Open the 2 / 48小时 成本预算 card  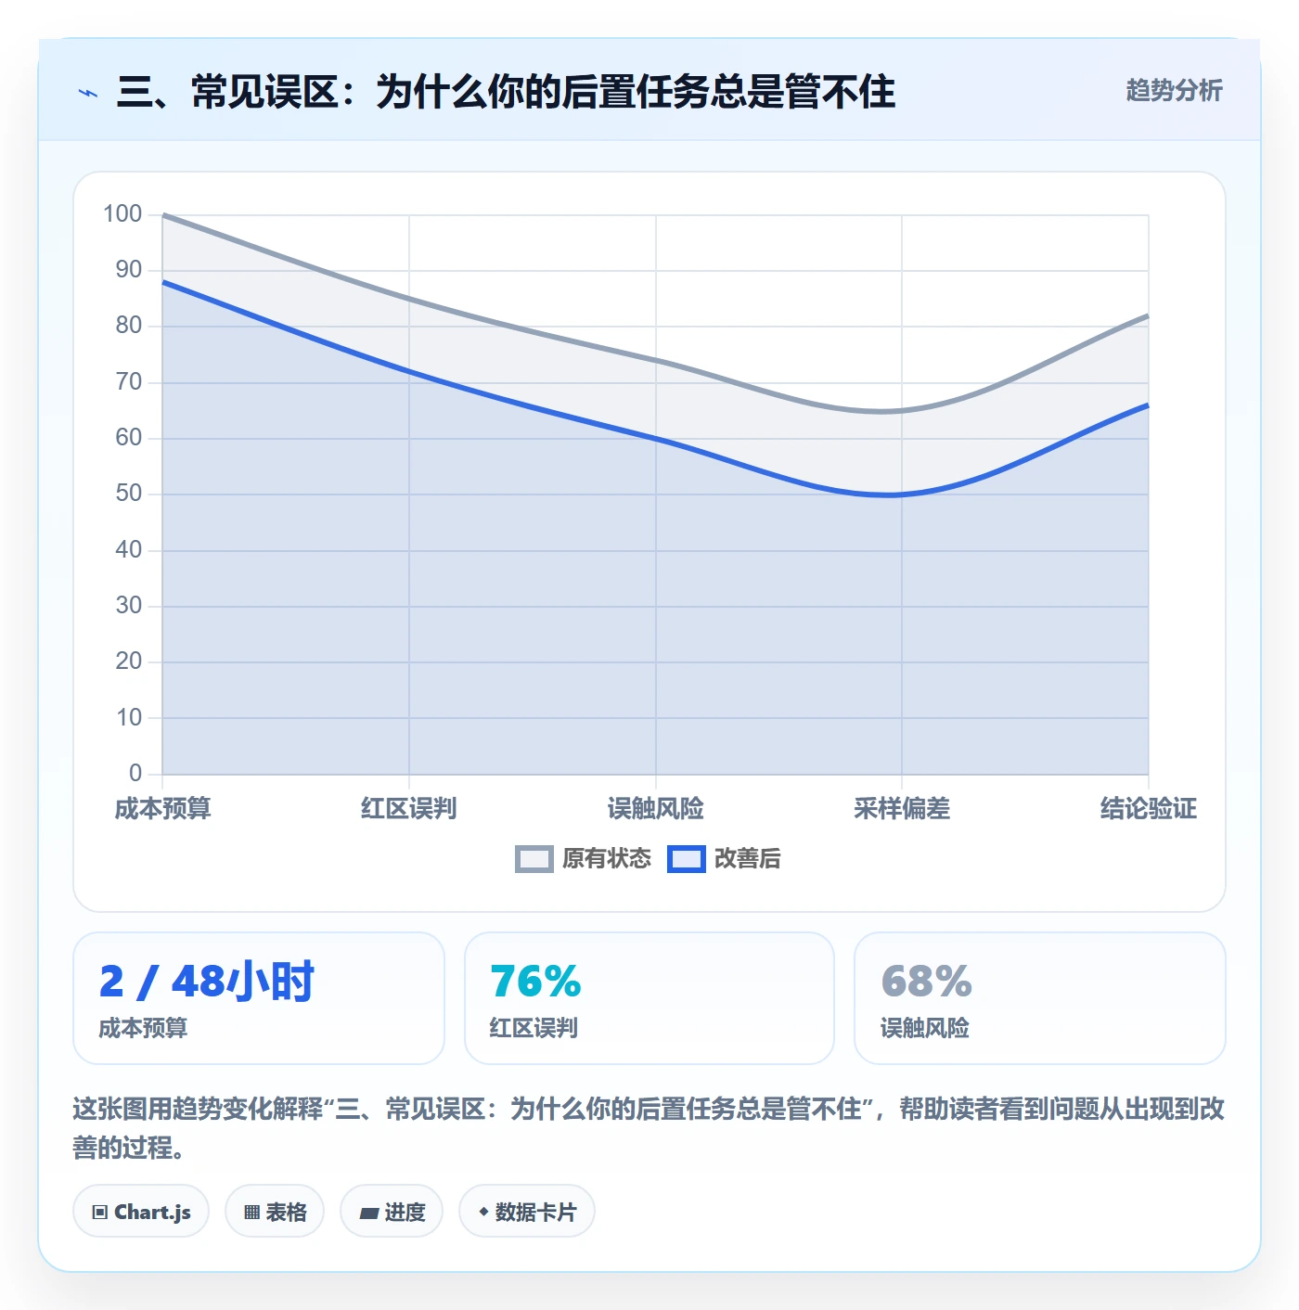point(259,998)
